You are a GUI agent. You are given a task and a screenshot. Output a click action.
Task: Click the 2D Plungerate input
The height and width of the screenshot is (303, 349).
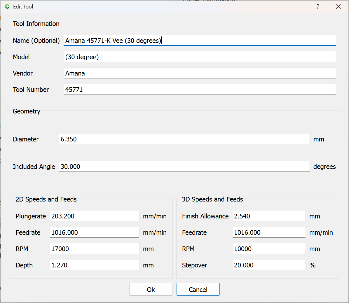[94, 216]
